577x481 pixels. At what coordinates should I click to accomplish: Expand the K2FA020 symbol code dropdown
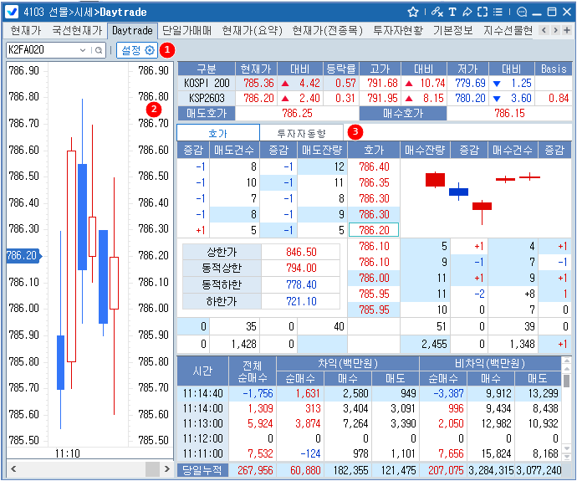tap(83, 50)
